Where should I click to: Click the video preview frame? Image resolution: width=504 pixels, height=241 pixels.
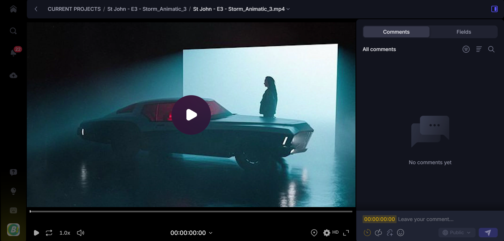point(191,115)
